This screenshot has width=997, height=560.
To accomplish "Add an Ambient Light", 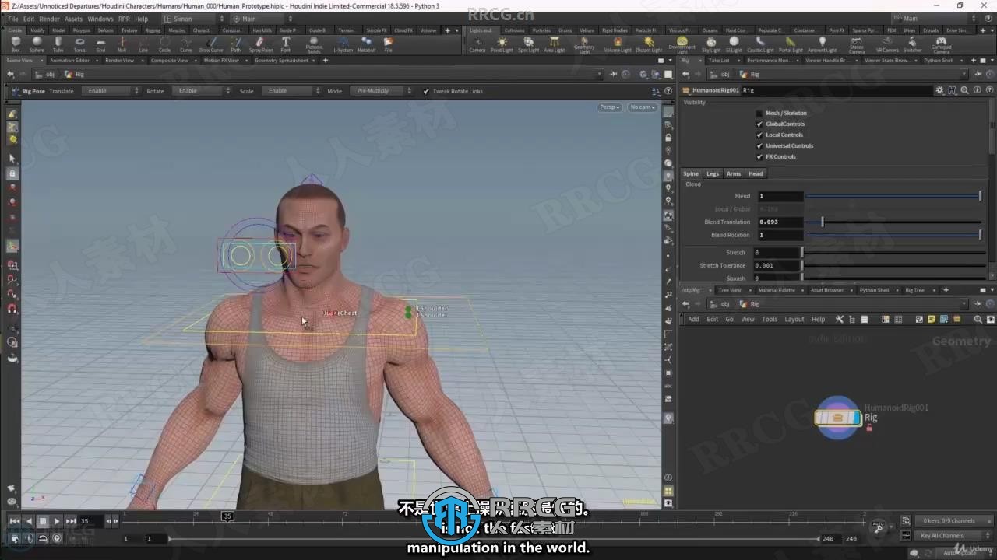I will (822, 44).
